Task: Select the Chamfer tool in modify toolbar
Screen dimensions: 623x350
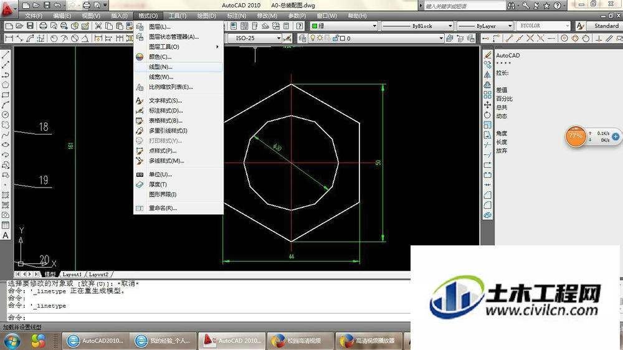Action: [x=488, y=195]
